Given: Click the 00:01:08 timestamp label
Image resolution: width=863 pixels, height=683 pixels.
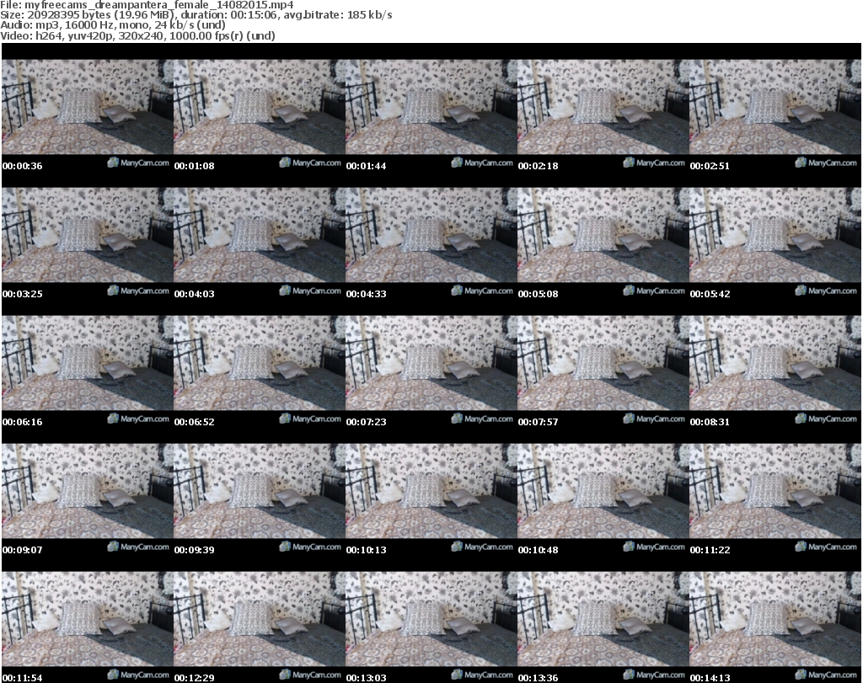Looking at the screenshot, I should (x=195, y=166).
